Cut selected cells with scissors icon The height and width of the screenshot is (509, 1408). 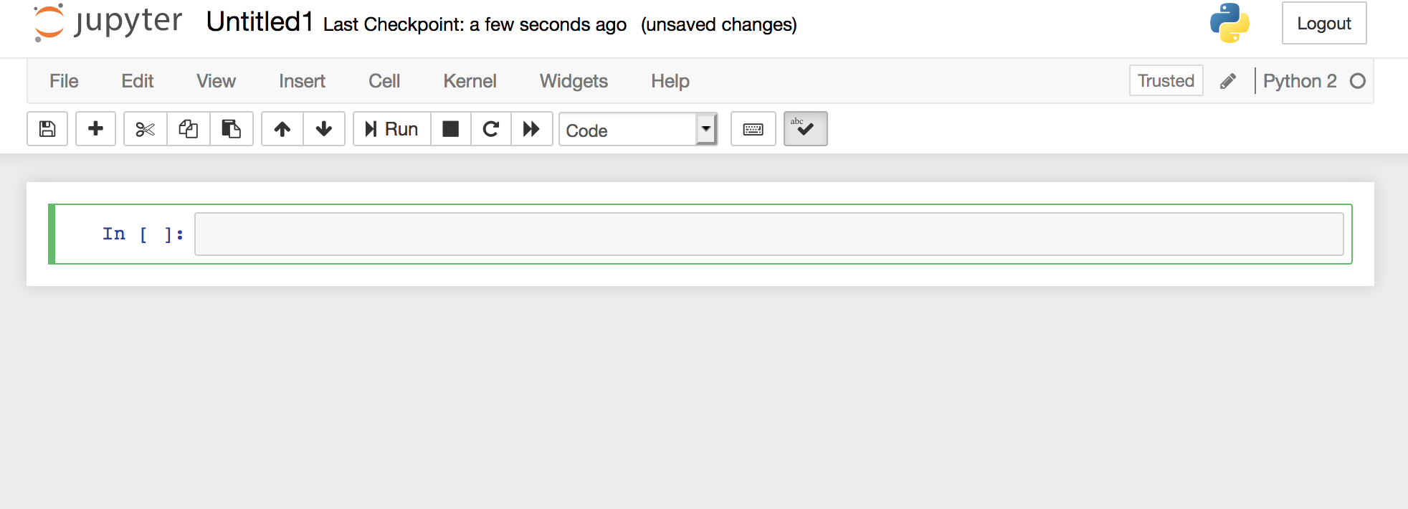click(146, 129)
